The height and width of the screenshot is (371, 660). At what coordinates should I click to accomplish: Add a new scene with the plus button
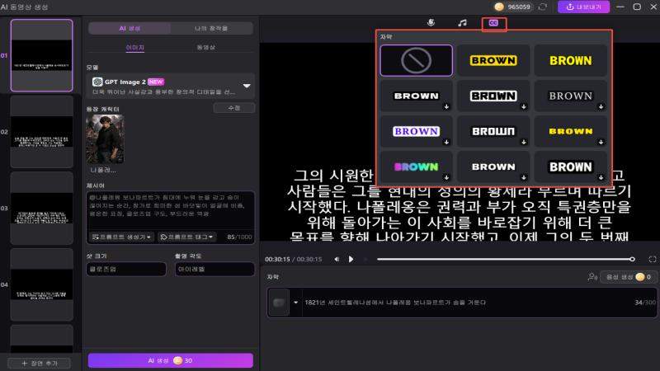point(40,363)
